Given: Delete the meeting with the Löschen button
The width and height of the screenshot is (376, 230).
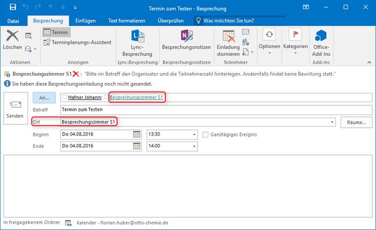Looking at the screenshot, I should pos(12,40).
